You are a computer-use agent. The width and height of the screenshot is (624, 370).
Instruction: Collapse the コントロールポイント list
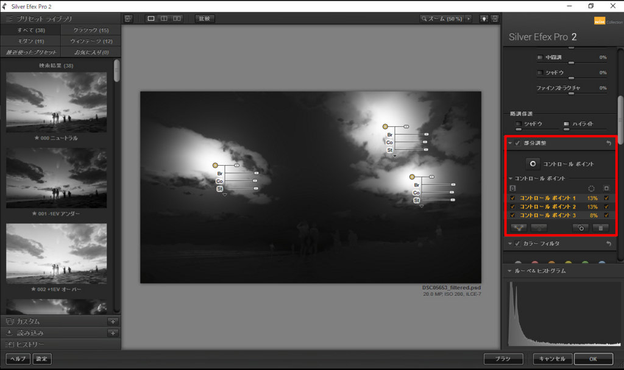click(x=511, y=179)
